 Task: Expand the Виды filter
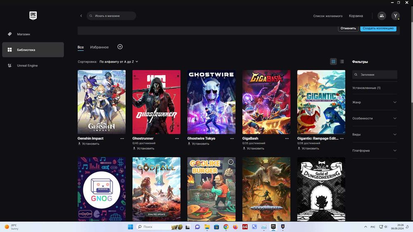[374, 134]
